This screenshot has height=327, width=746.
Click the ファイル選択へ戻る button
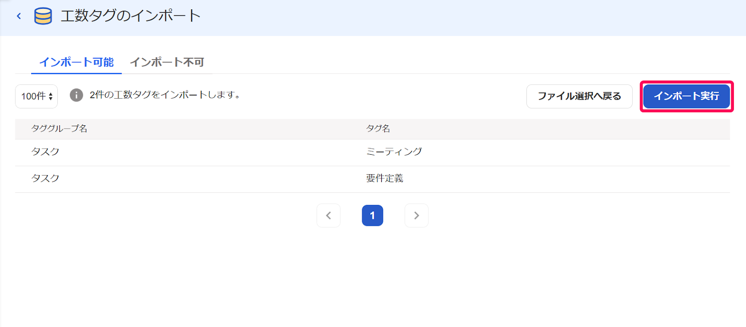pos(580,96)
